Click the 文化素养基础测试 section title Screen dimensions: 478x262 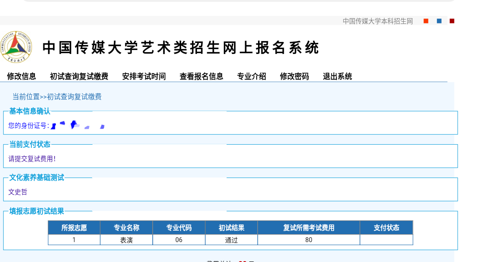click(37, 177)
